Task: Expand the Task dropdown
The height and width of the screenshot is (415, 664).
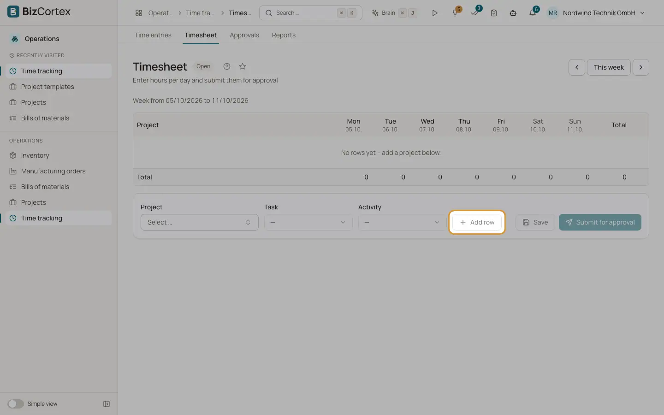Action: 308,222
